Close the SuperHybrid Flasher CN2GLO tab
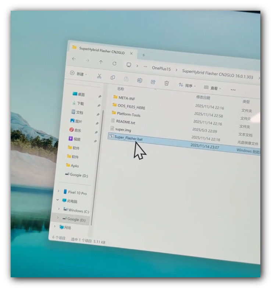This screenshot has height=288, width=271. [131, 53]
